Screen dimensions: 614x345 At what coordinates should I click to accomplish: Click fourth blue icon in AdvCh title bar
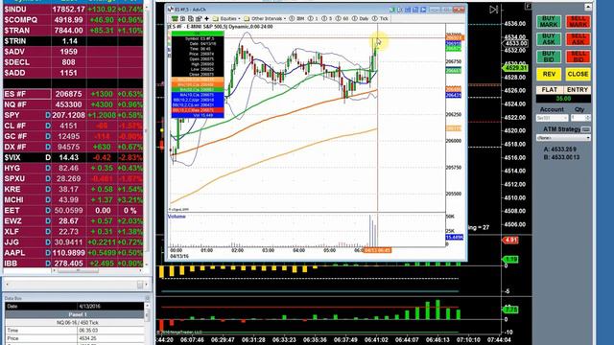click(x=415, y=10)
